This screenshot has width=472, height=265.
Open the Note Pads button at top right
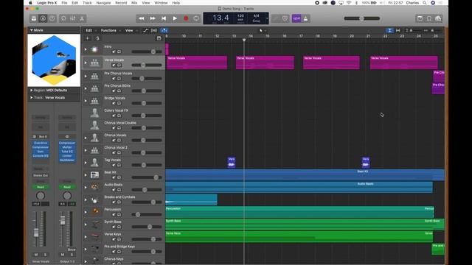tap(429, 18)
